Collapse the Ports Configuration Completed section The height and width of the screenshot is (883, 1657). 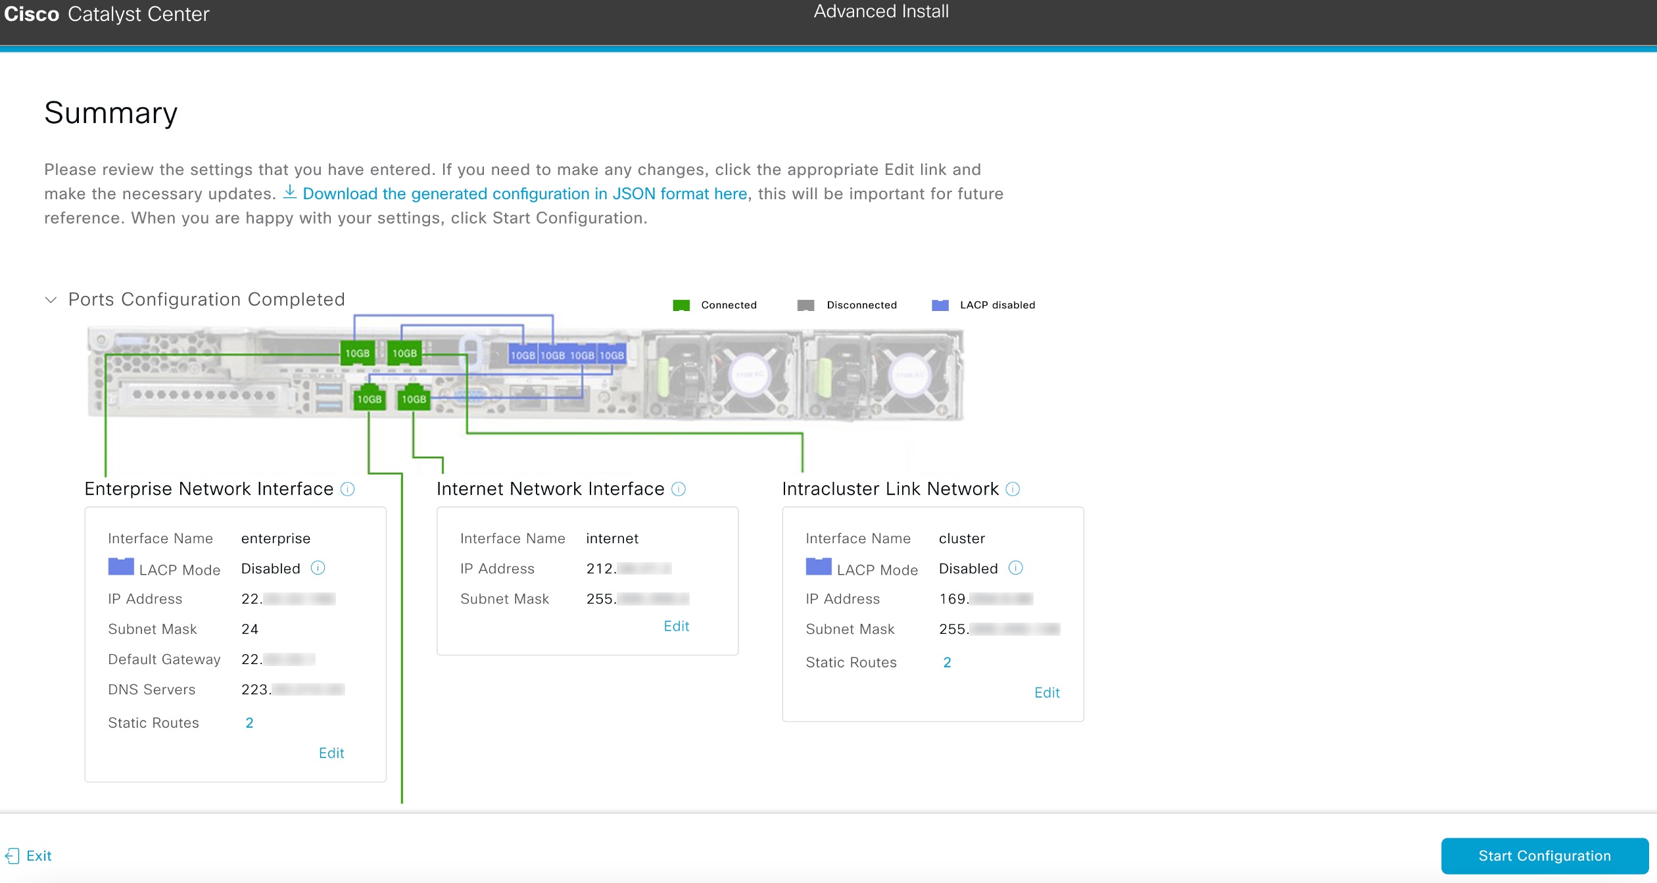tap(52, 300)
